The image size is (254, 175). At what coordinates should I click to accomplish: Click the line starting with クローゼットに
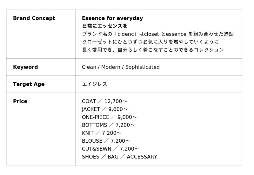coord(150,42)
